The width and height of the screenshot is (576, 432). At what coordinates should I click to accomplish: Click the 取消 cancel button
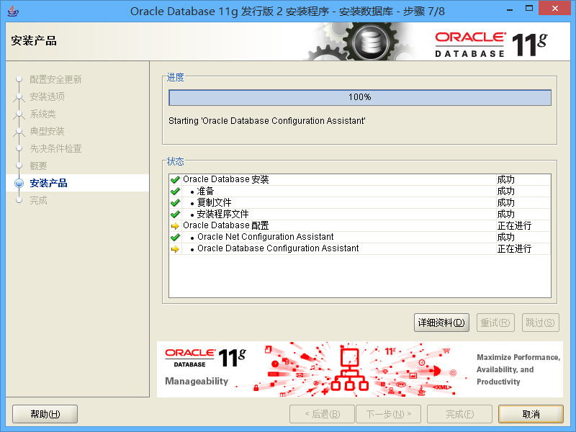point(531,414)
